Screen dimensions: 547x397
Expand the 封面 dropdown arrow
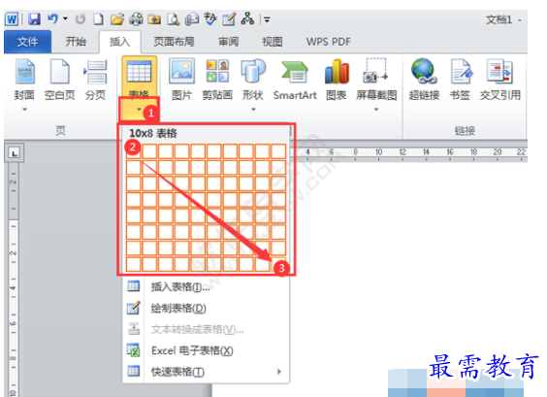pos(24,110)
